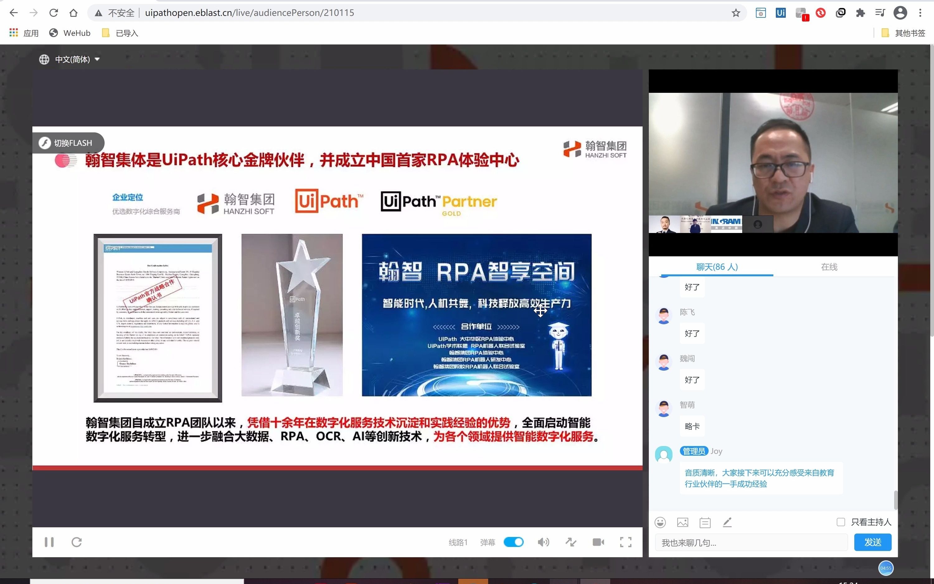The width and height of the screenshot is (934, 584).
Task: Open the 已导入 bookmarks folder
Action: pyautogui.click(x=120, y=33)
